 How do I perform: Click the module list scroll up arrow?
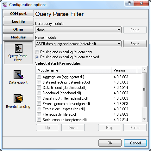coord(144,69)
